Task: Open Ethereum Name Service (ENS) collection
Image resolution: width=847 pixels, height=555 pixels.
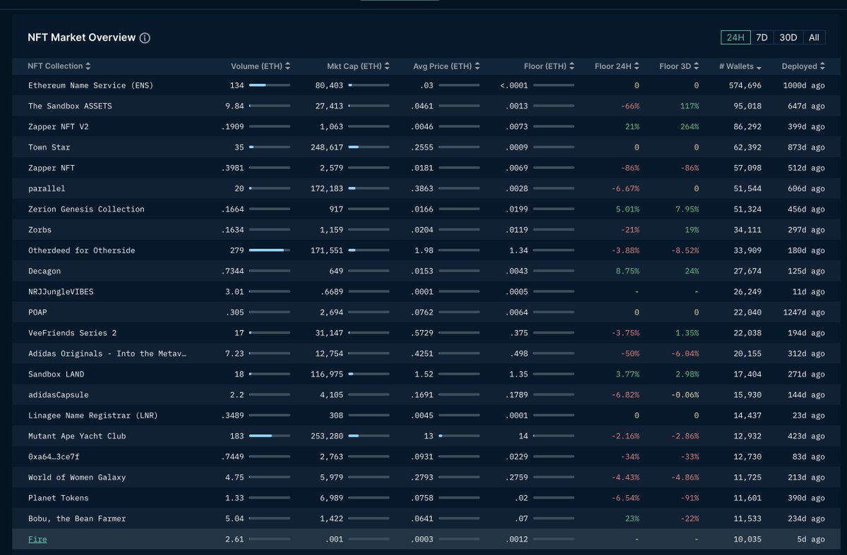Action: [90, 85]
